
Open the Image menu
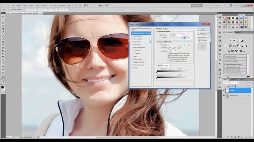point(19,6)
